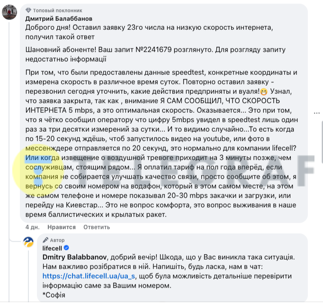The width and height of the screenshot is (323, 306).
Task: Click the yellow circle watermark logo
Action: (38, 171)
